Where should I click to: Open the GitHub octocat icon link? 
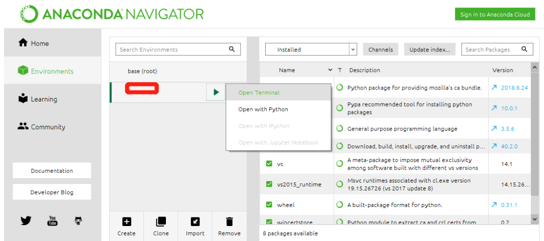[79, 220]
